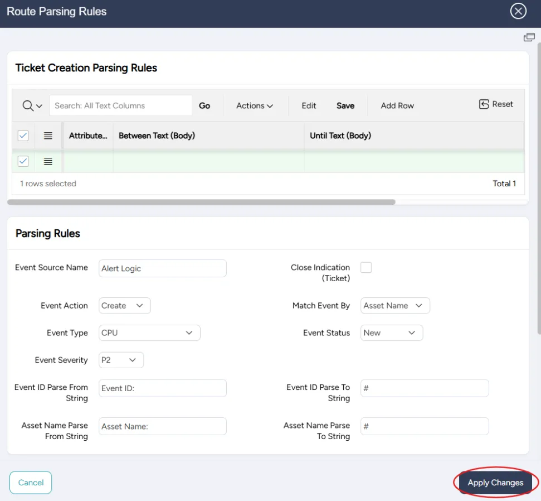Click Apply Changes
The width and height of the screenshot is (541, 501).
(x=495, y=483)
